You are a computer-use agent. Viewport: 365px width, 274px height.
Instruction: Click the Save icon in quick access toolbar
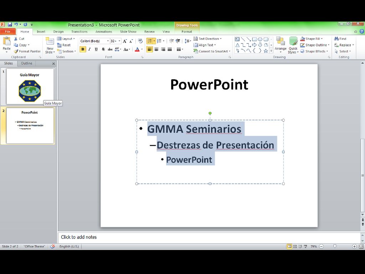pyautogui.click(x=10, y=25)
